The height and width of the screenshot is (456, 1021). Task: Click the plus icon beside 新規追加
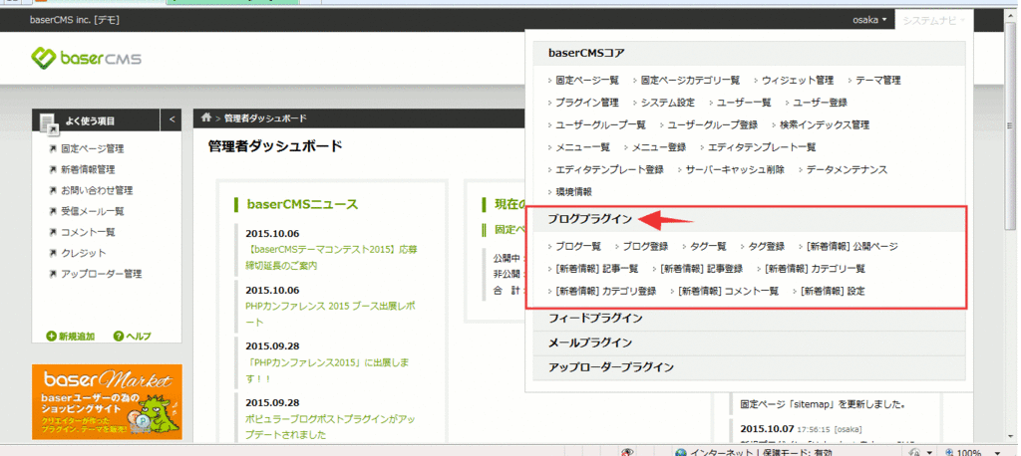coord(52,337)
